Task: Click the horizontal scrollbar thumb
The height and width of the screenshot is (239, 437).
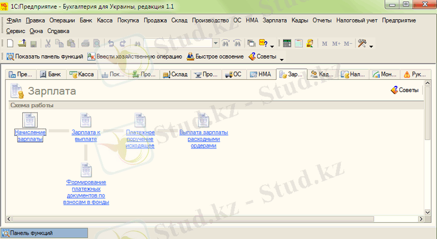Action: (193, 219)
